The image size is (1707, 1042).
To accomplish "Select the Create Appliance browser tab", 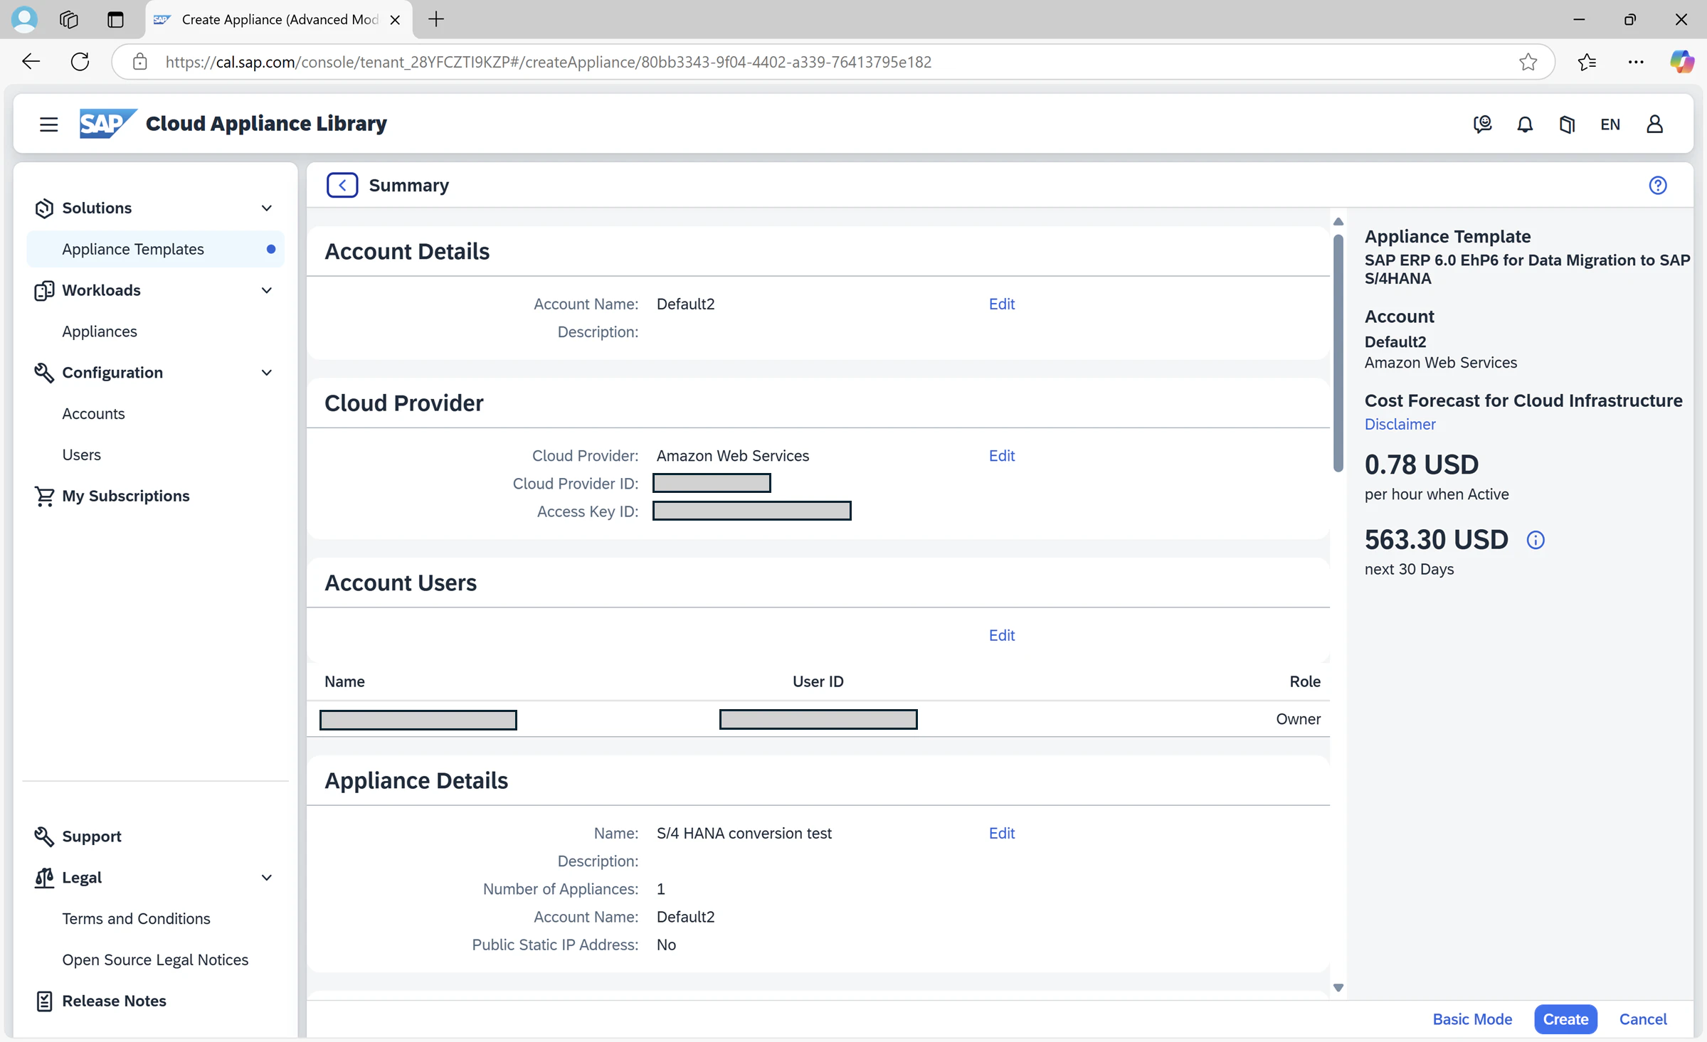I will coord(278,20).
